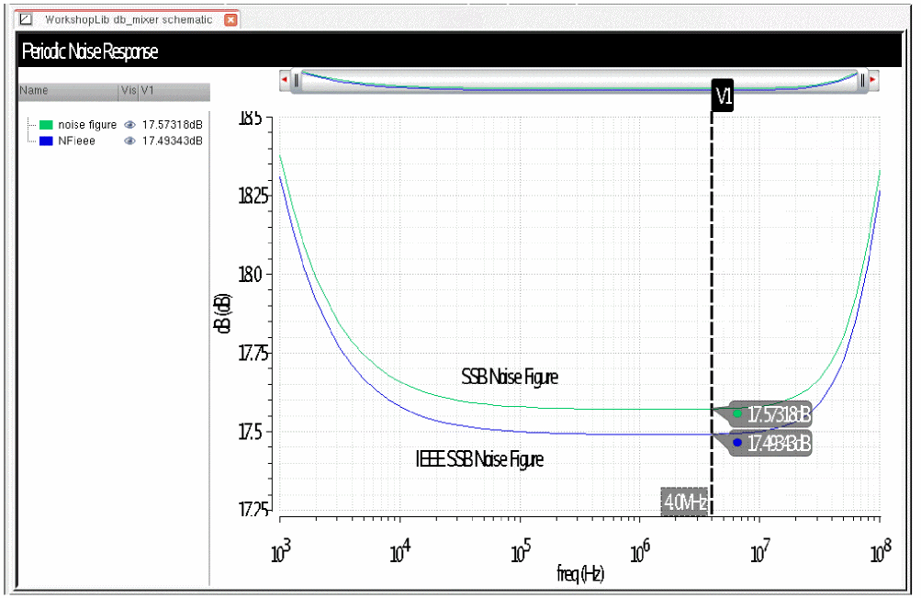Click the Name column header
This screenshot has height=598, width=921.
tap(68, 91)
